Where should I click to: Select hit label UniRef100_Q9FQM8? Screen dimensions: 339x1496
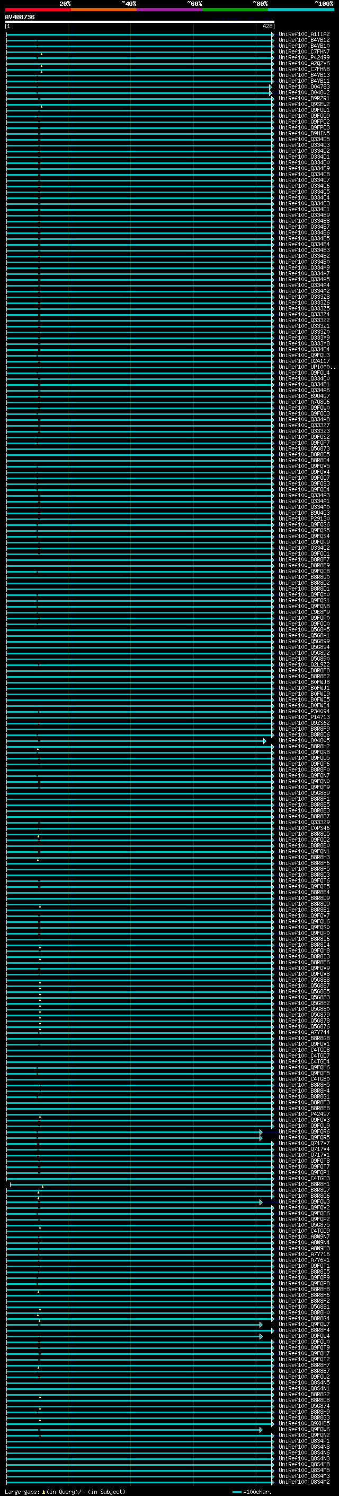click(x=304, y=950)
